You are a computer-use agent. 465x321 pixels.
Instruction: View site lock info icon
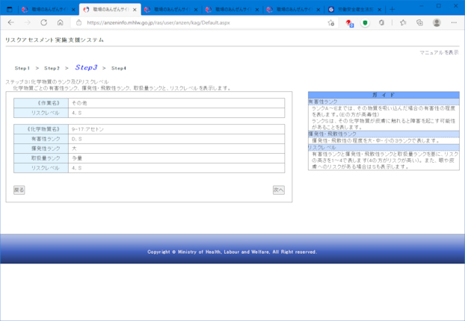[79, 22]
